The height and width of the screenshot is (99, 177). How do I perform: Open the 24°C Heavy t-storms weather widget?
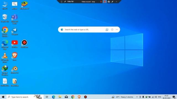tap(123, 97)
